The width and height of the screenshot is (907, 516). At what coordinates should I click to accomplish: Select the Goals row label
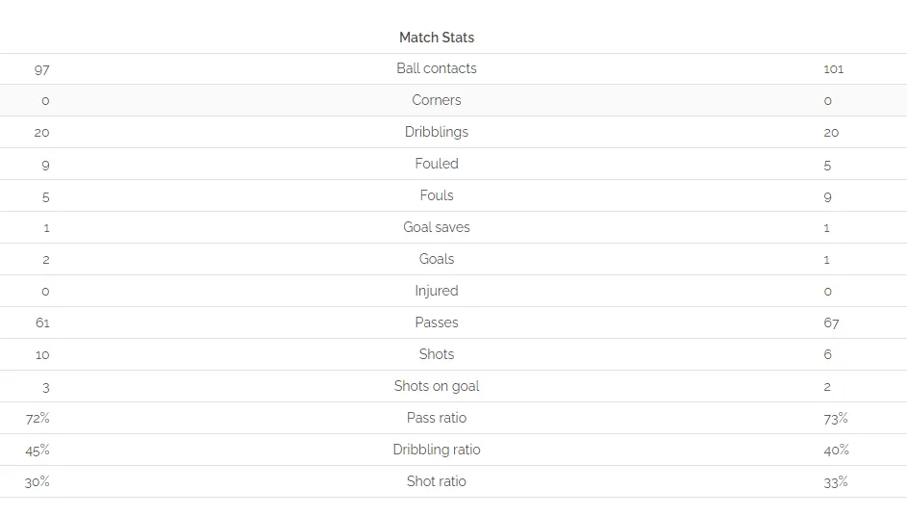coord(437,259)
